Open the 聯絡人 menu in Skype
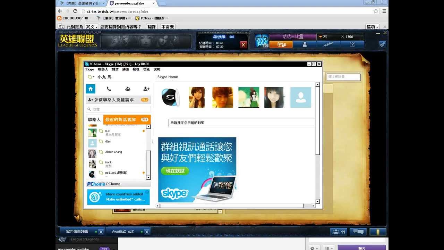The width and height of the screenshot is (444, 250). tap(103, 69)
